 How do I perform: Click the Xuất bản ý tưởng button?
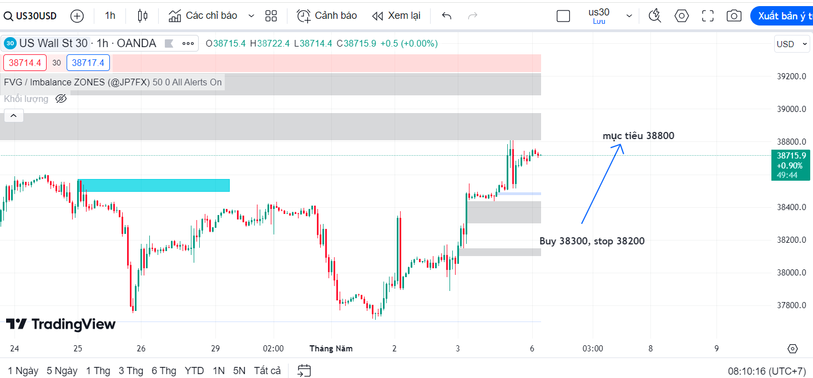[x=781, y=16]
